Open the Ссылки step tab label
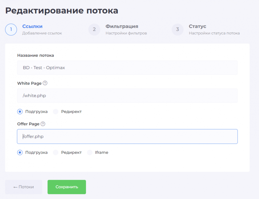This screenshot has width=259, height=199. [32, 26]
